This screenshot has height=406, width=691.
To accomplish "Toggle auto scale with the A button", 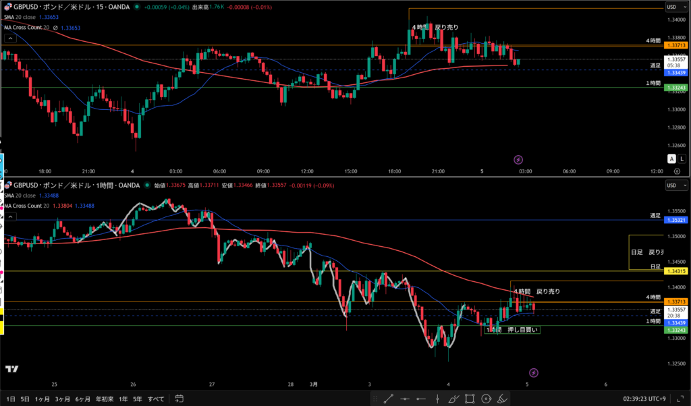I will [x=671, y=158].
